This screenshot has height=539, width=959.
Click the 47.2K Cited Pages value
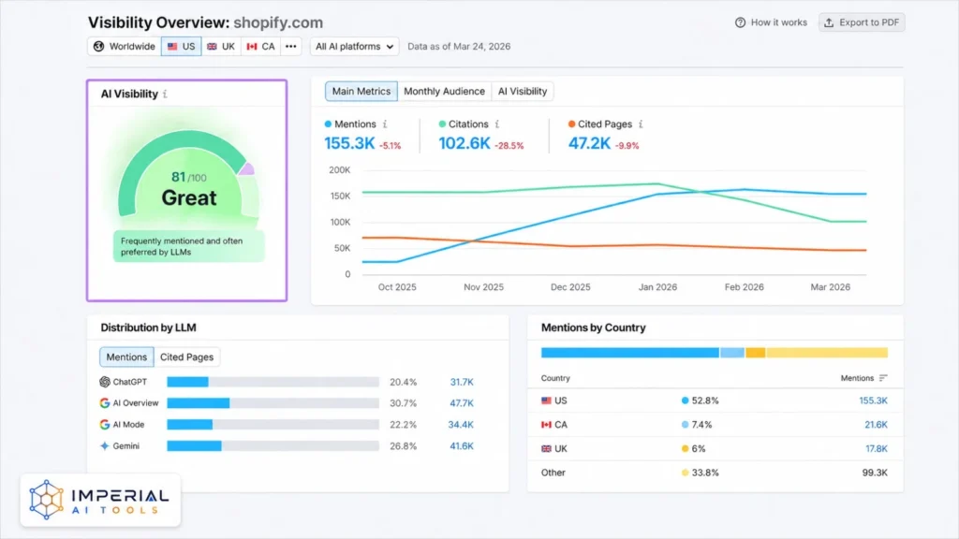589,143
